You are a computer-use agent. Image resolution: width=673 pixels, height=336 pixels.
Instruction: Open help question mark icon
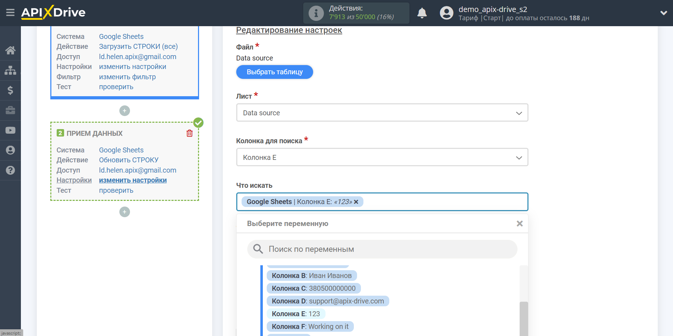point(10,170)
